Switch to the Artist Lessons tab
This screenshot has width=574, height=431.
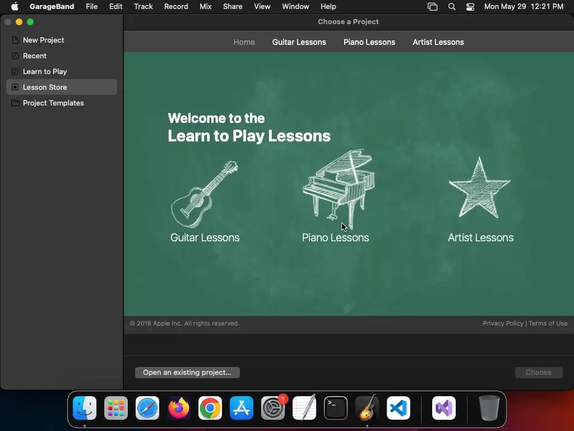coord(438,42)
